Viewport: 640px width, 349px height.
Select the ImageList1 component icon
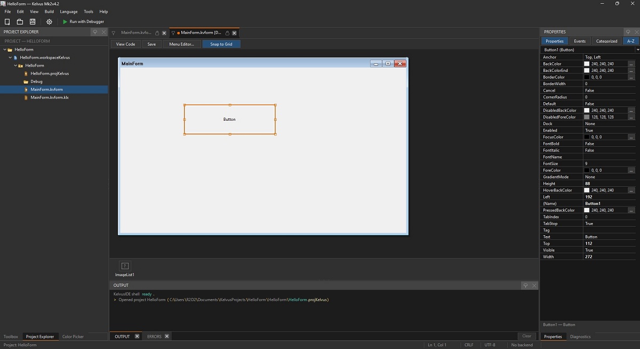click(x=125, y=266)
